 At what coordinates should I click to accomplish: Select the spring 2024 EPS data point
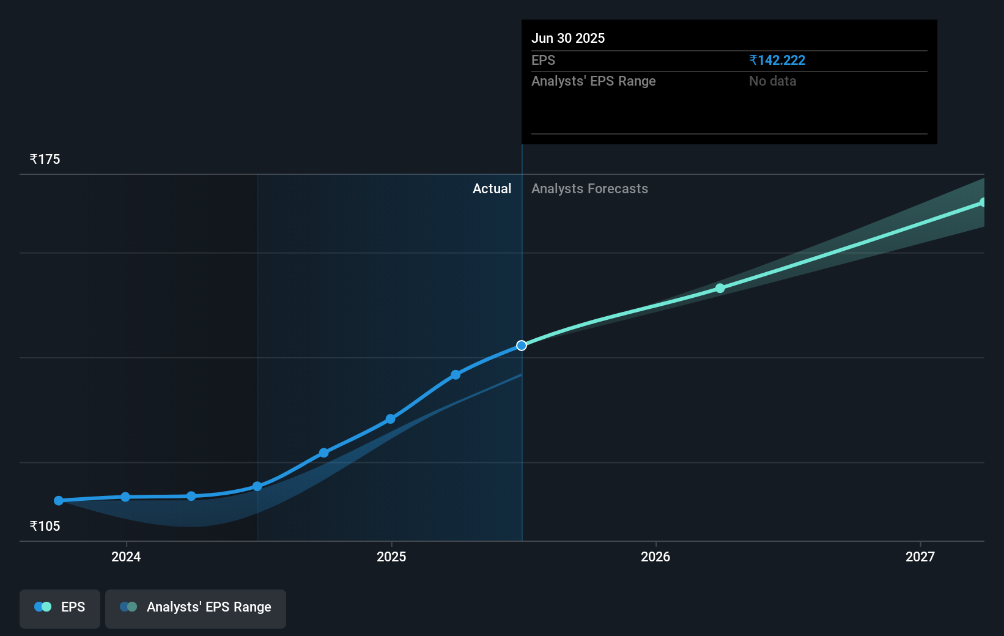(191, 496)
